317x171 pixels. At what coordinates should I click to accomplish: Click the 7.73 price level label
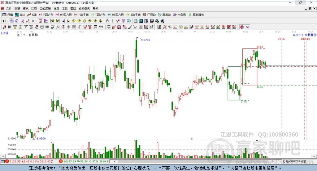tap(244, 102)
